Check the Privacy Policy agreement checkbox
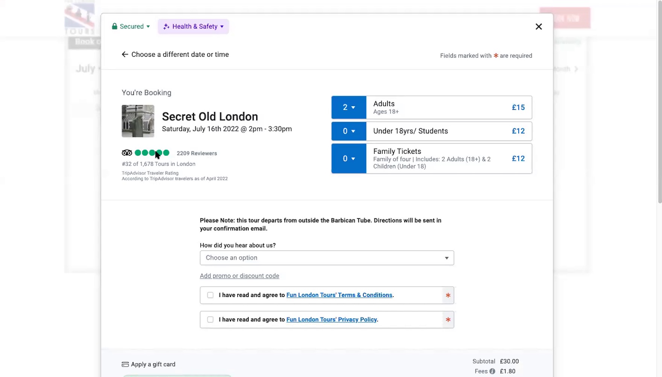 [x=210, y=319]
